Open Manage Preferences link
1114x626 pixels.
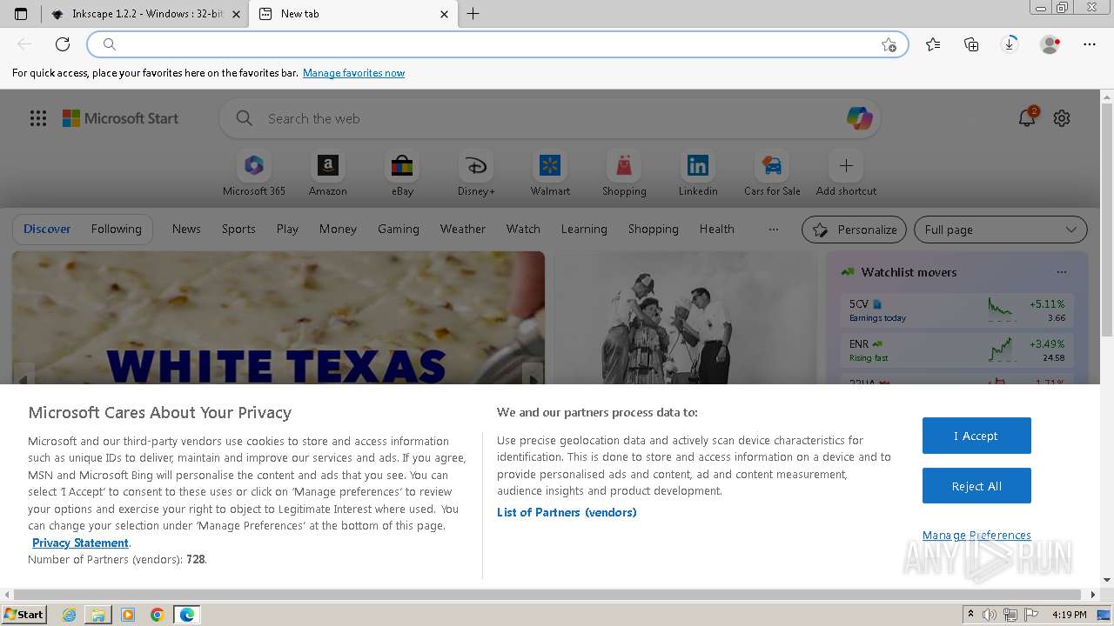click(976, 536)
